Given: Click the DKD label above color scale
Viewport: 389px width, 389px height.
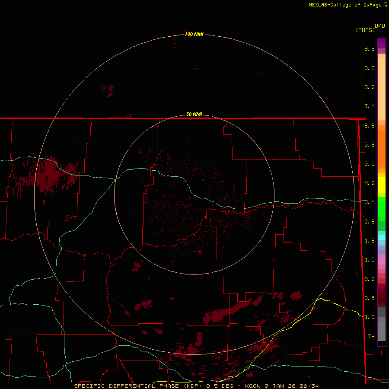Looking at the screenshot, I should (x=380, y=26).
